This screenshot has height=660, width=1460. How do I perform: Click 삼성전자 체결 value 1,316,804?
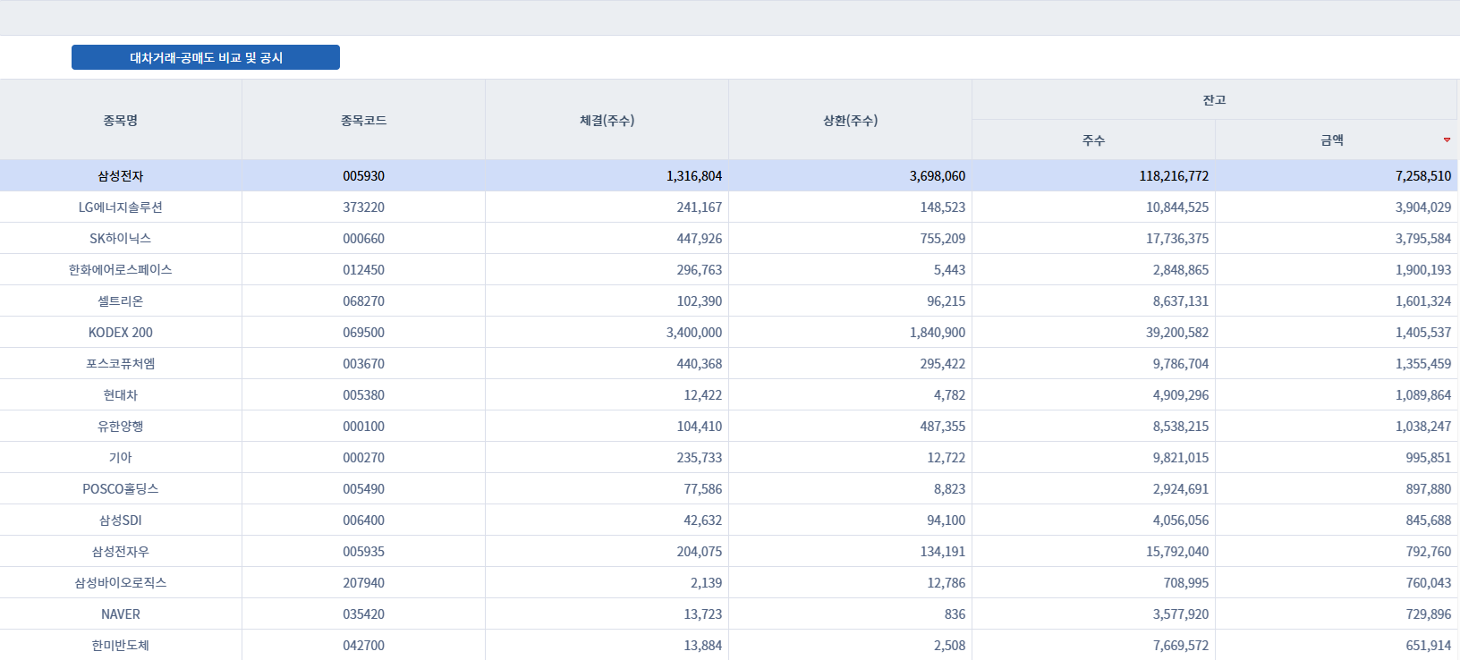[x=694, y=176]
